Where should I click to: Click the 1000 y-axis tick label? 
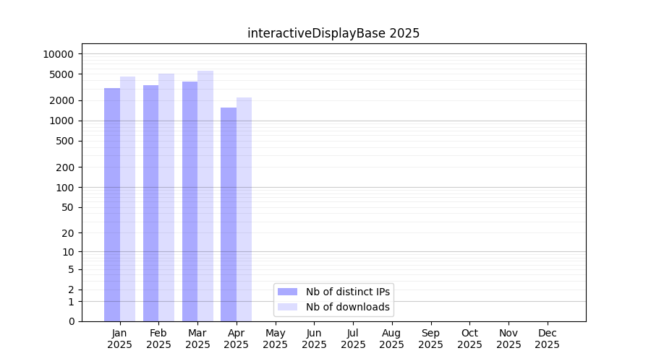[61, 121]
